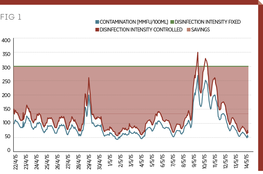Select the DISINFECTION INTENSITY CONTROLLED legend label
Viewport: 263px width, 174px height.
141,30
